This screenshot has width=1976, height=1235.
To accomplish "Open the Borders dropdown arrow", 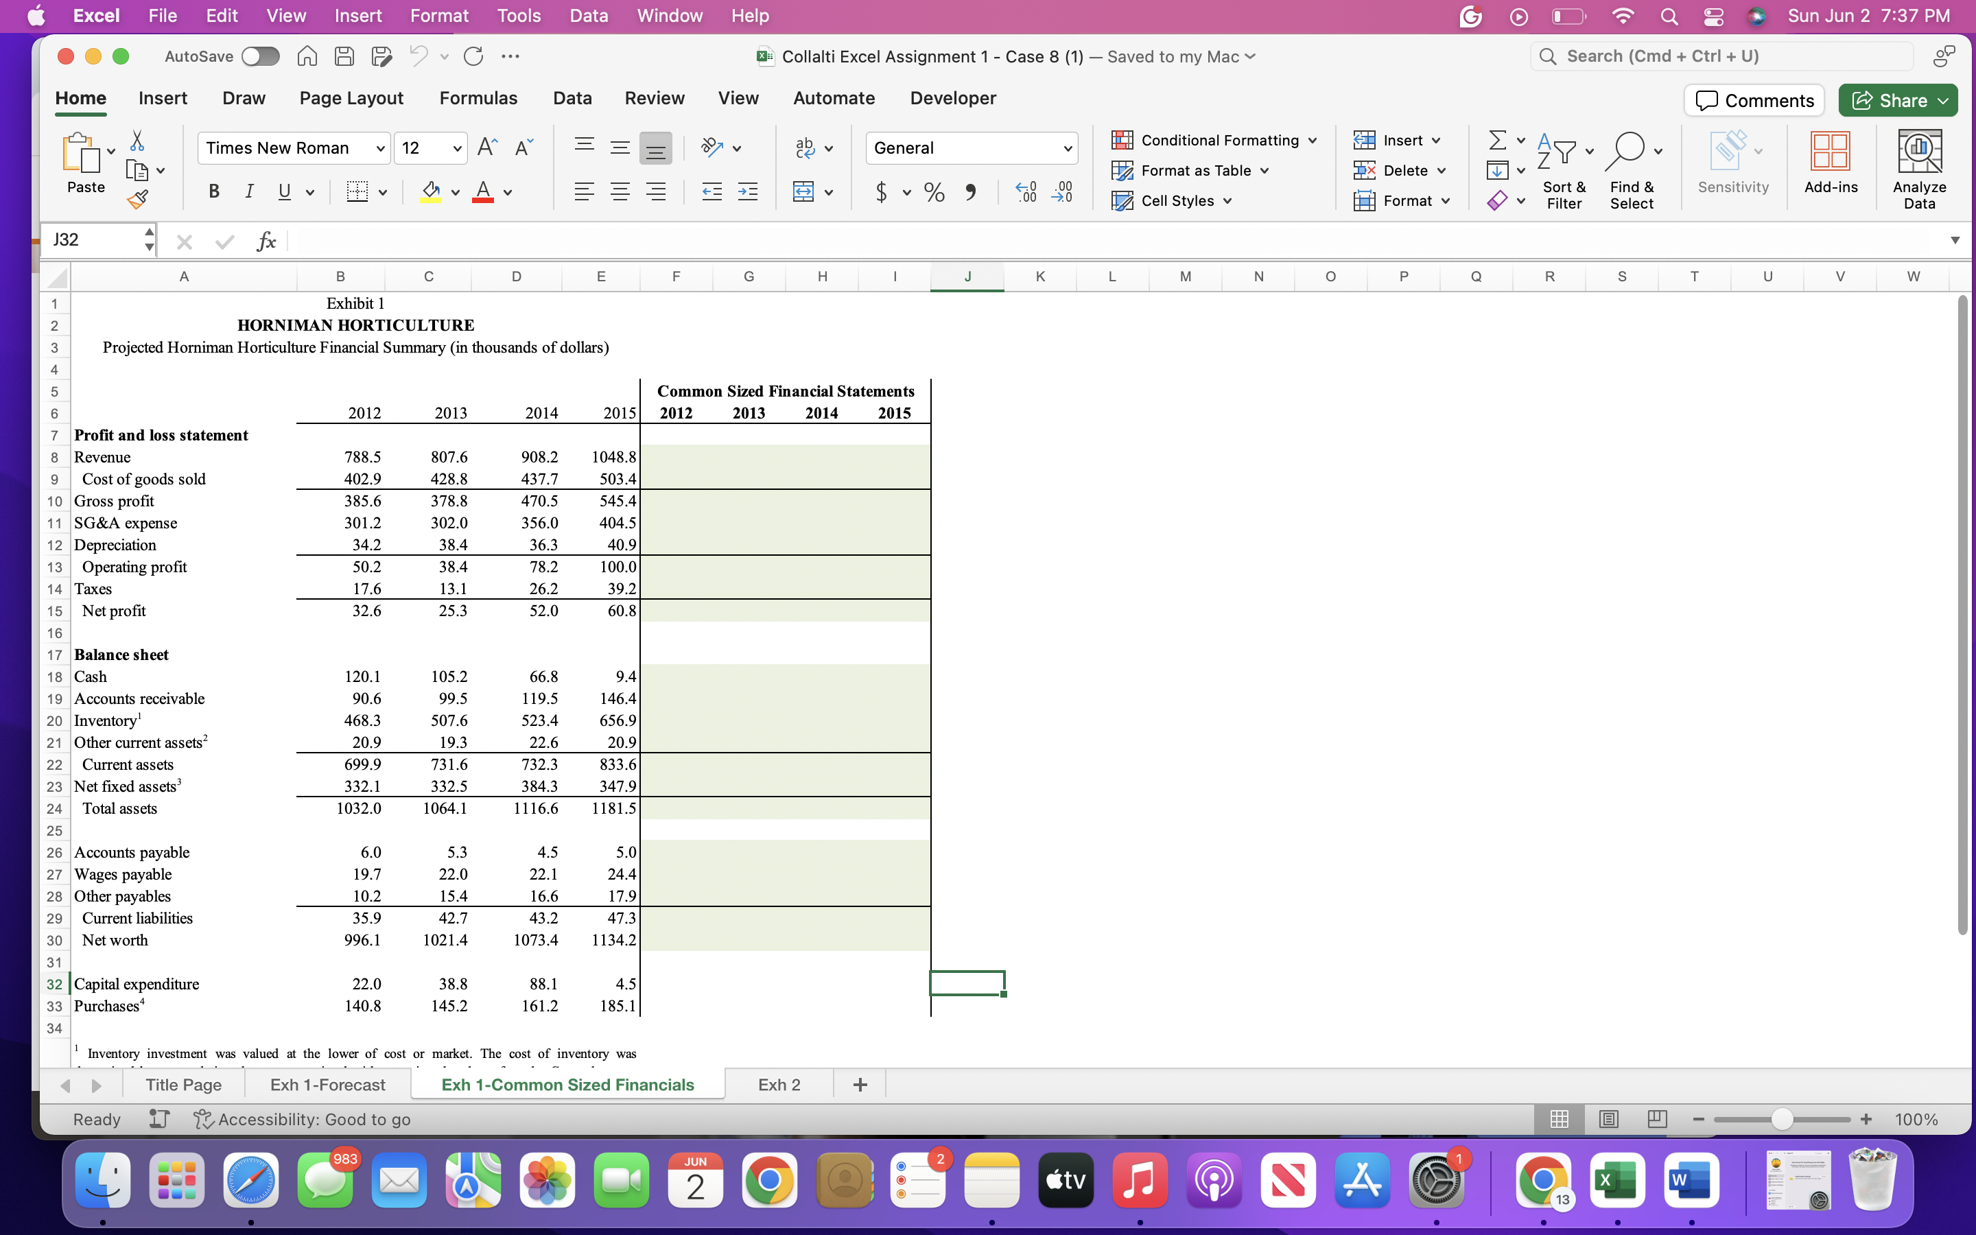I will click(382, 193).
